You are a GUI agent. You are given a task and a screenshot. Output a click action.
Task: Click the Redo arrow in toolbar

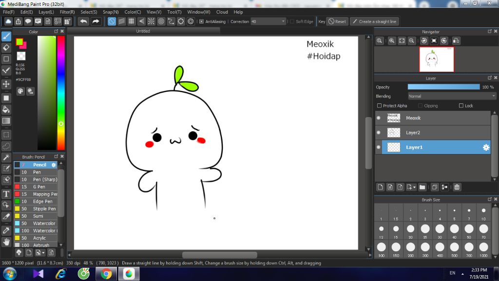click(x=96, y=21)
